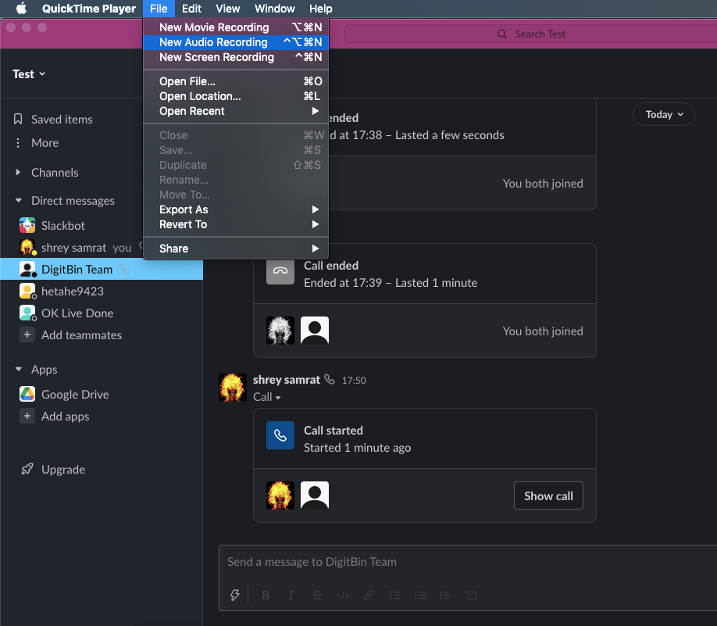The image size is (717, 626).
Task: Click the Upgrade label
Action: point(63,470)
